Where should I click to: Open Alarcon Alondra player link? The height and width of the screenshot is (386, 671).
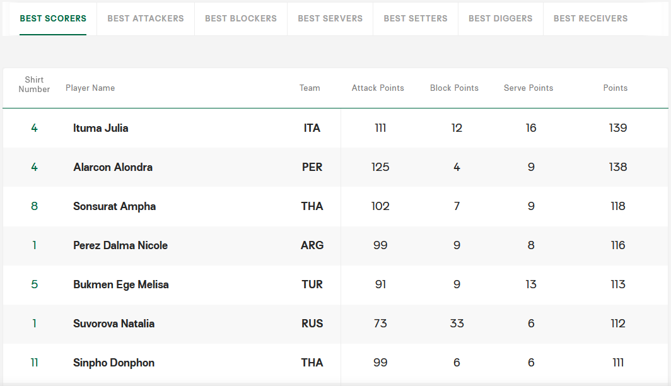click(x=113, y=167)
